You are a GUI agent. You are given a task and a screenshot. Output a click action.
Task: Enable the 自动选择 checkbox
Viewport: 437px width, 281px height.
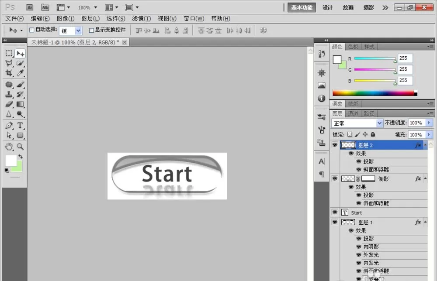32,30
